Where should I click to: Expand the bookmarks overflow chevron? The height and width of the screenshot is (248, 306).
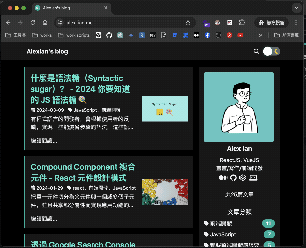click(260, 35)
